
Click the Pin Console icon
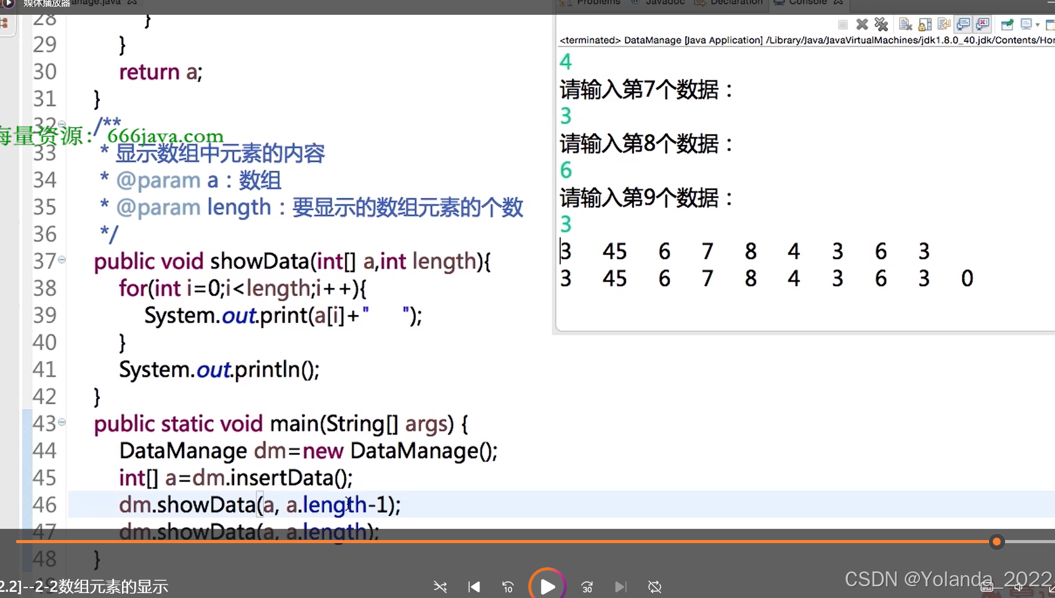[1008, 25]
